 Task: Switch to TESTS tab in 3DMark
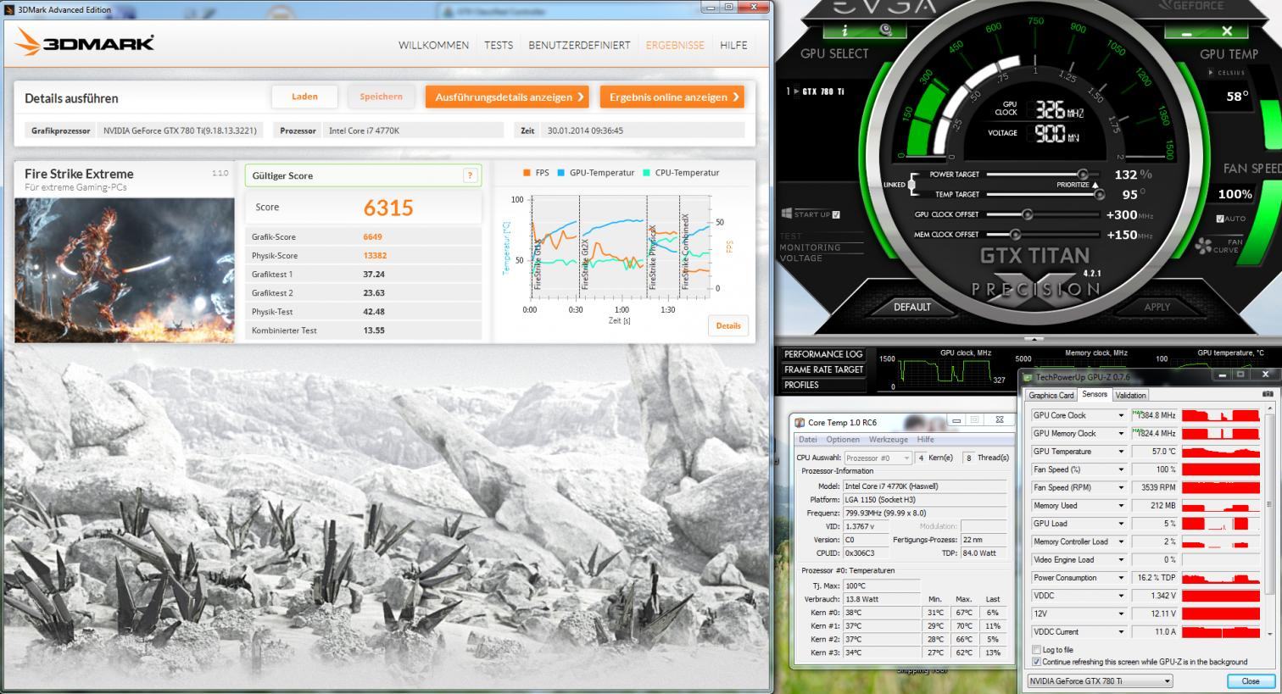499,45
